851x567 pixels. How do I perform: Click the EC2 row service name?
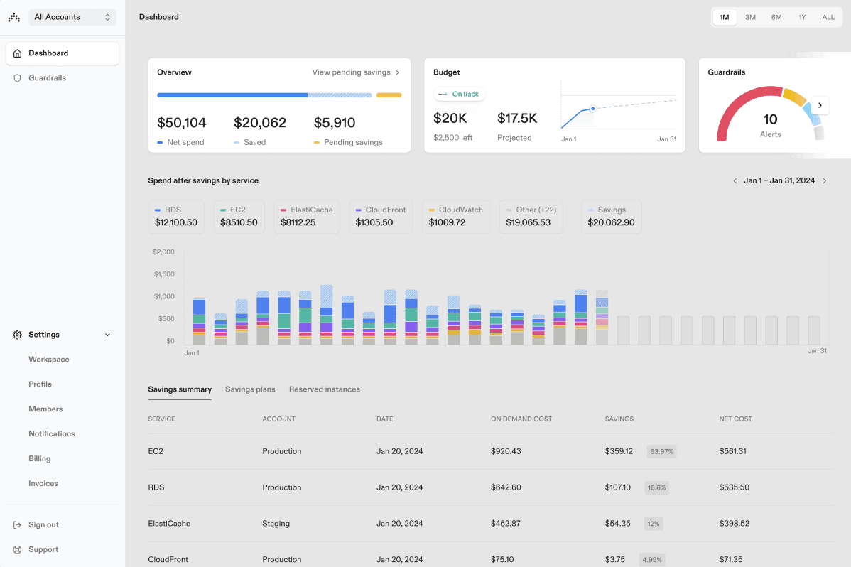pyautogui.click(x=156, y=451)
